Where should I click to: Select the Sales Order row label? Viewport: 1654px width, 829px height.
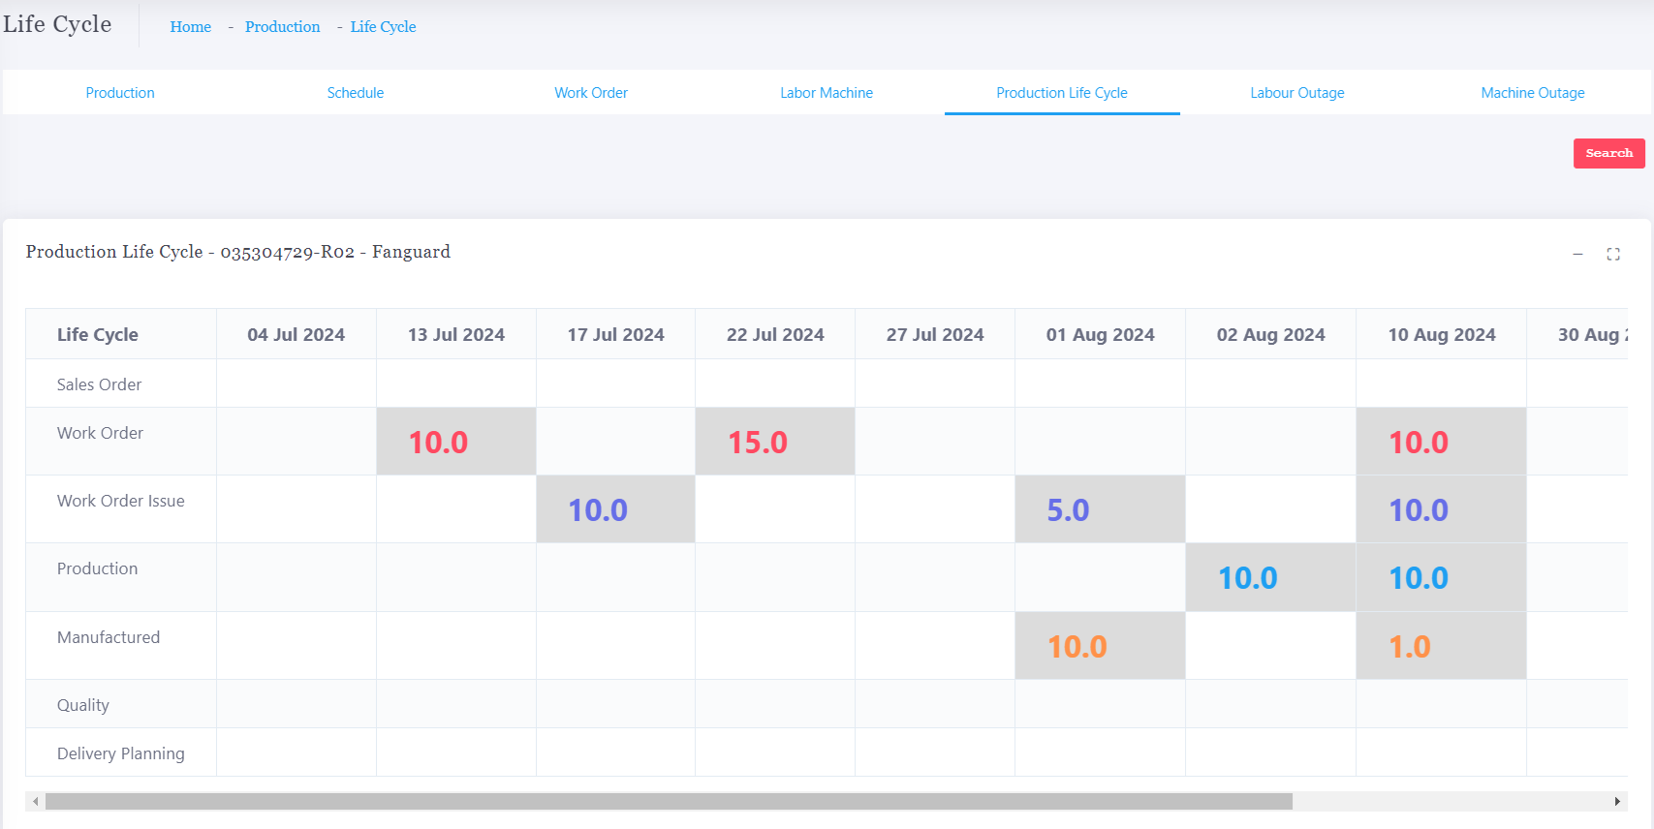tap(99, 384)
